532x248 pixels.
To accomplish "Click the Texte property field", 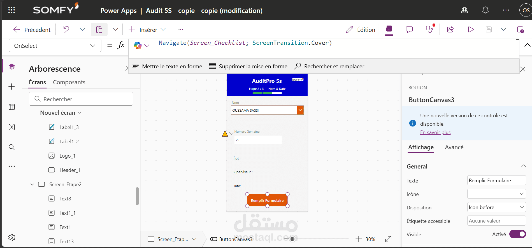I will click(496, 181).
